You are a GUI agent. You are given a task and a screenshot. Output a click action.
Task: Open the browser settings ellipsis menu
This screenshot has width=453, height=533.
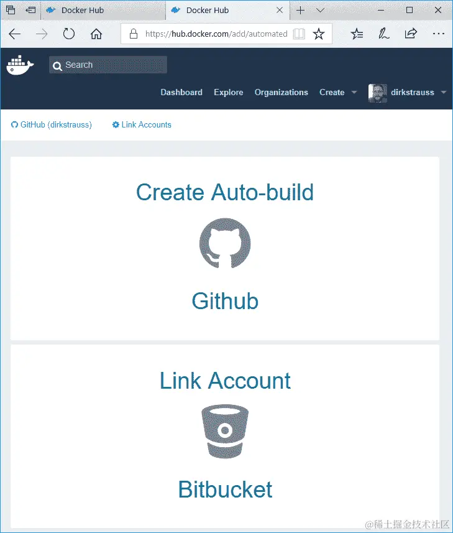[x=439, y=34]
